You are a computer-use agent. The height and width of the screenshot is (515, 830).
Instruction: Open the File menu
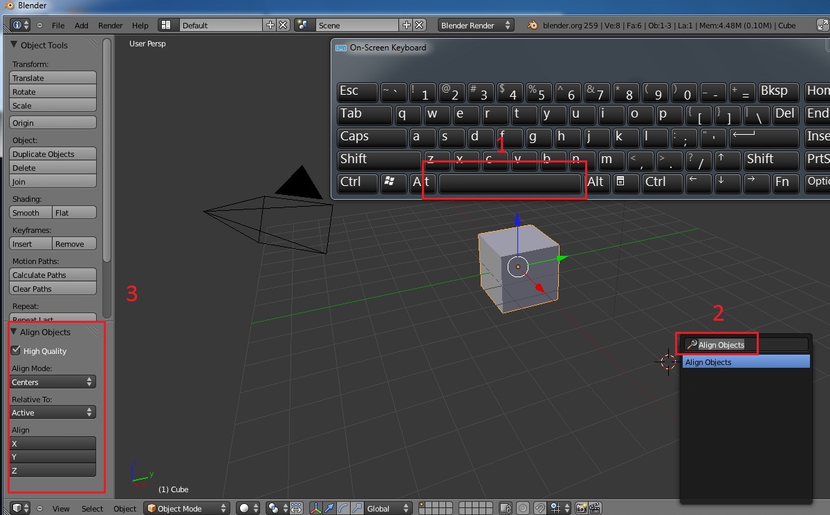click(58, 25)
